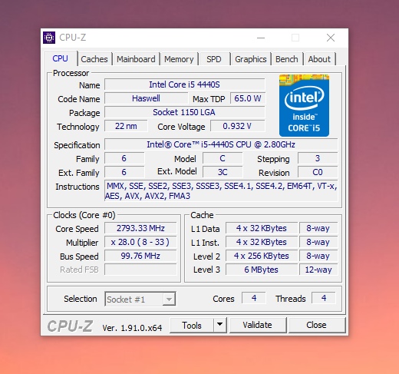The height and width of the screenshot is (374, 399).
Task: Go to the SPD tab
Action: click(214, 59)
